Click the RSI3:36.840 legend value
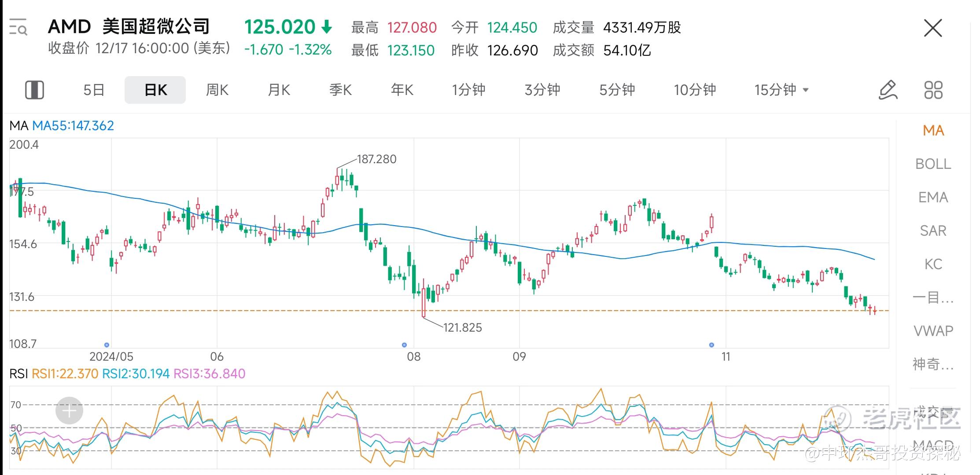980x475 pixels. (x=209, y=374)
